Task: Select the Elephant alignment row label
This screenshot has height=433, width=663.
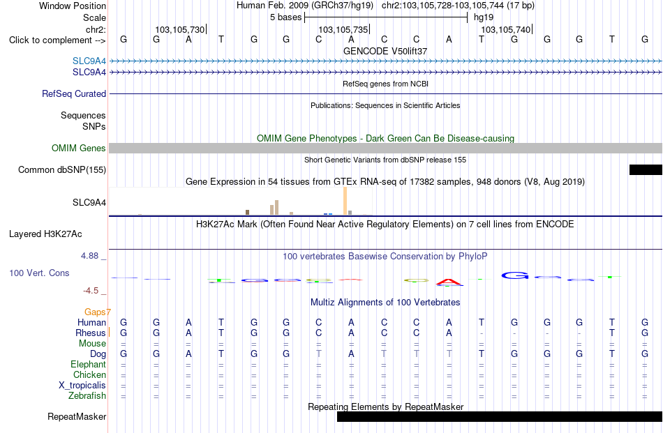Action: [x=88, y=365]
